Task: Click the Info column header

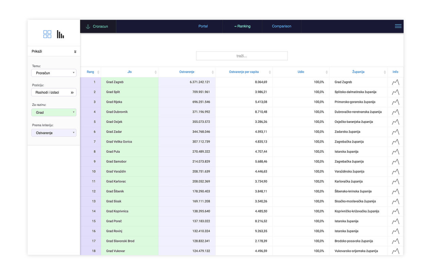Action: (395, 72)
